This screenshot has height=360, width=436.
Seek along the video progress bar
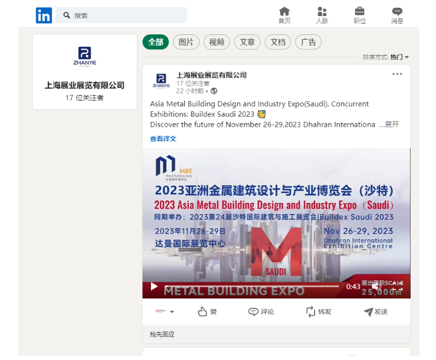252,286
